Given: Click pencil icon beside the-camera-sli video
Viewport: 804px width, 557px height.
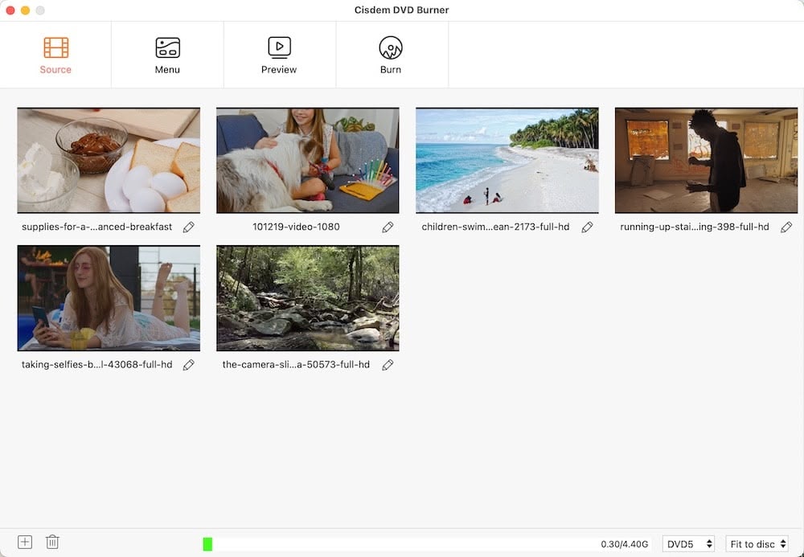Looking at the screenshot, I should pos(388,365).
